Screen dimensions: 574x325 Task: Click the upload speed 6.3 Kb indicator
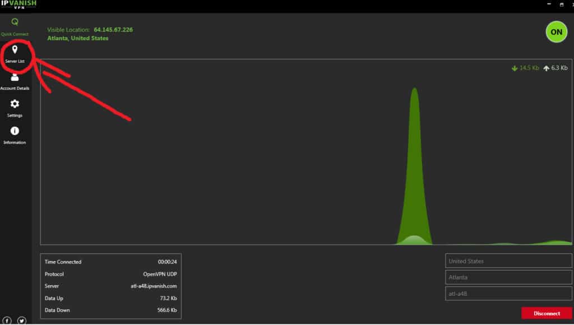(x=556, y=68)
